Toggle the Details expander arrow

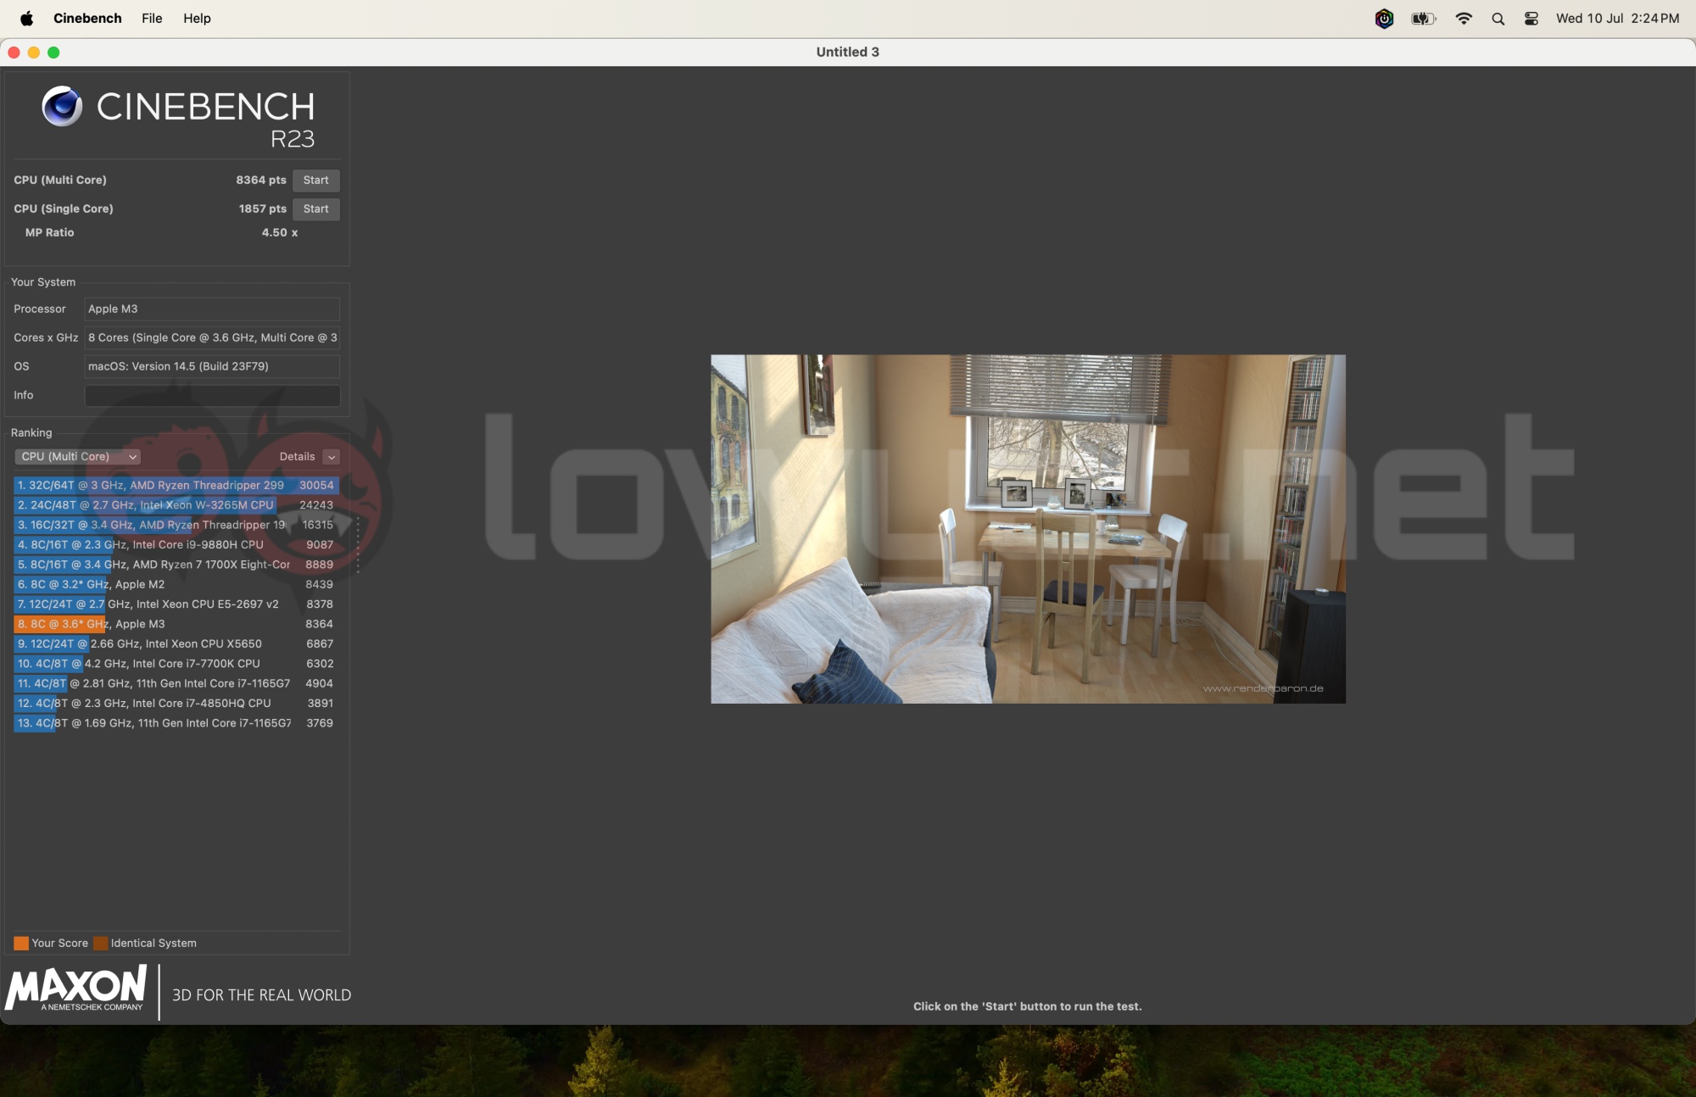332,457
